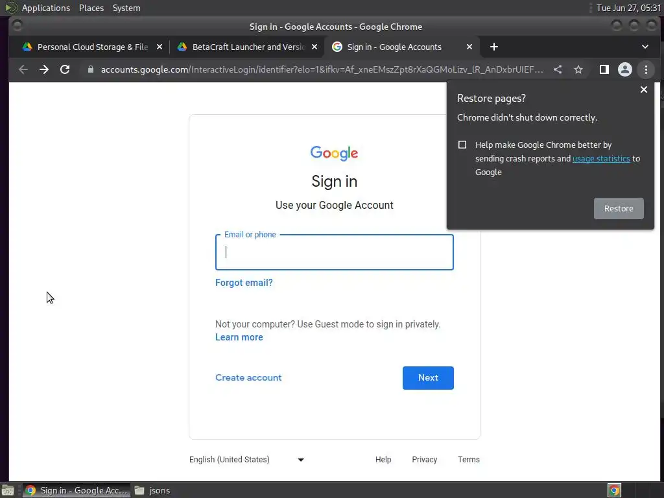Go back to the previous page
The width and height of the screenshot is (664, 498).
pos(23,69)
